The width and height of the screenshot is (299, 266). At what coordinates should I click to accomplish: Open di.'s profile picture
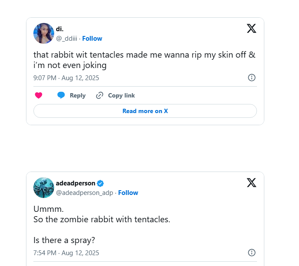[44, 33]
